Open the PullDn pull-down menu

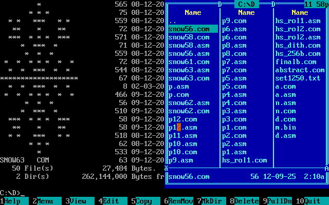(x=280, y=201)
